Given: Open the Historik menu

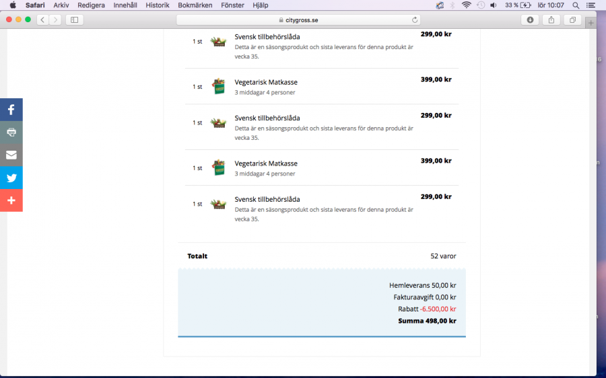Looking at the screenshot, I should pyautogui.click(x=157, y=5).
